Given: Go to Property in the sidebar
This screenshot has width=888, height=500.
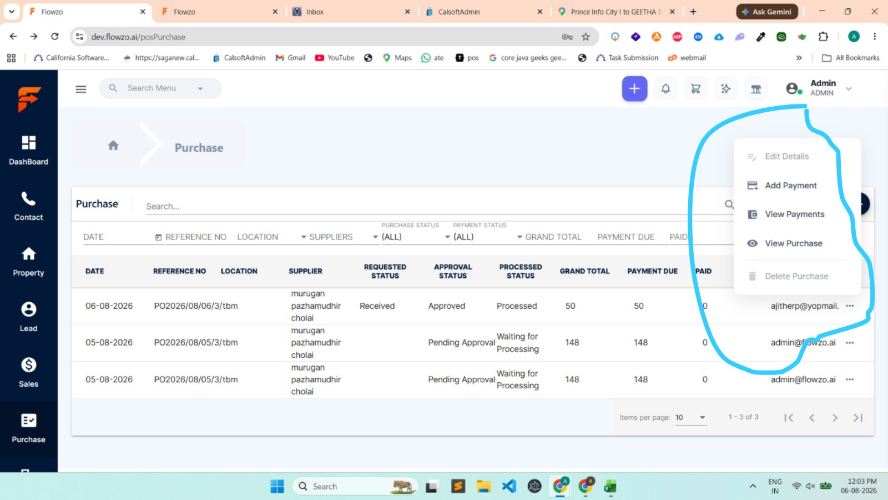Looking at the screenshot, I should tap(28, 262).
